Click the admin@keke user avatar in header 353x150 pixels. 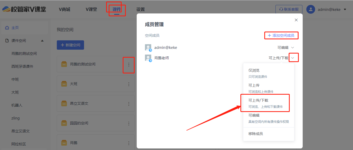click(310, 9)
